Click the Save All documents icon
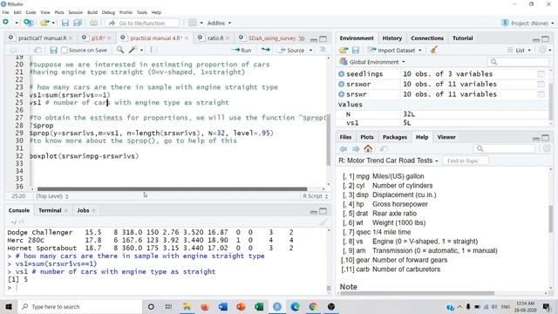Screen dimensions: 558x314 pyautogui.click(x=78, y=23)
